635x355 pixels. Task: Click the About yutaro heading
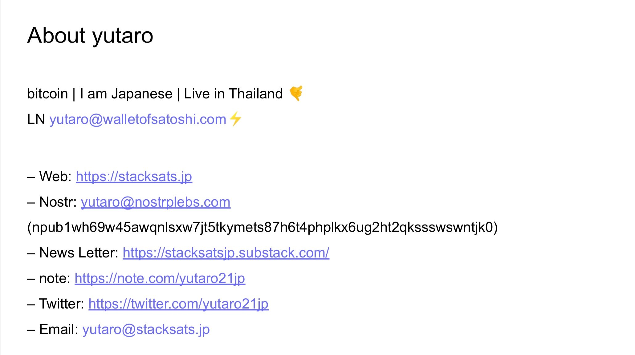click(x=90, y=36)
